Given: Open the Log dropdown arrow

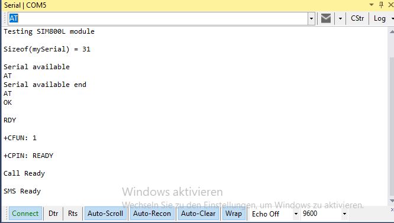Looking at the screenshot, I should 392,18.
